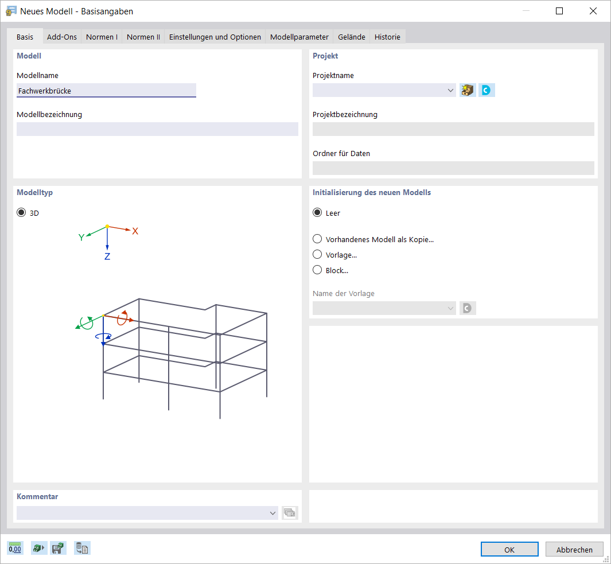Click the floppy disk save-as-default icon

tap(58, 549)
